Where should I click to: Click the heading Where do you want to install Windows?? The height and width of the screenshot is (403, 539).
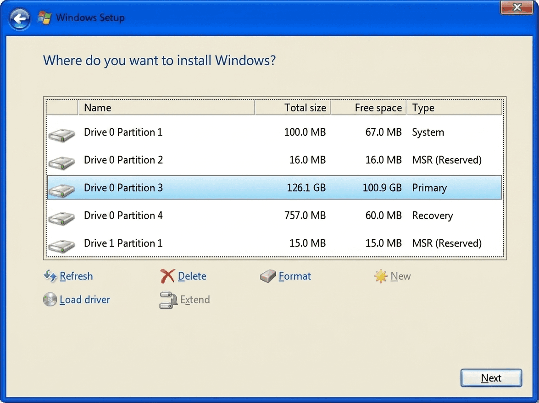click(x=159, y=61)
